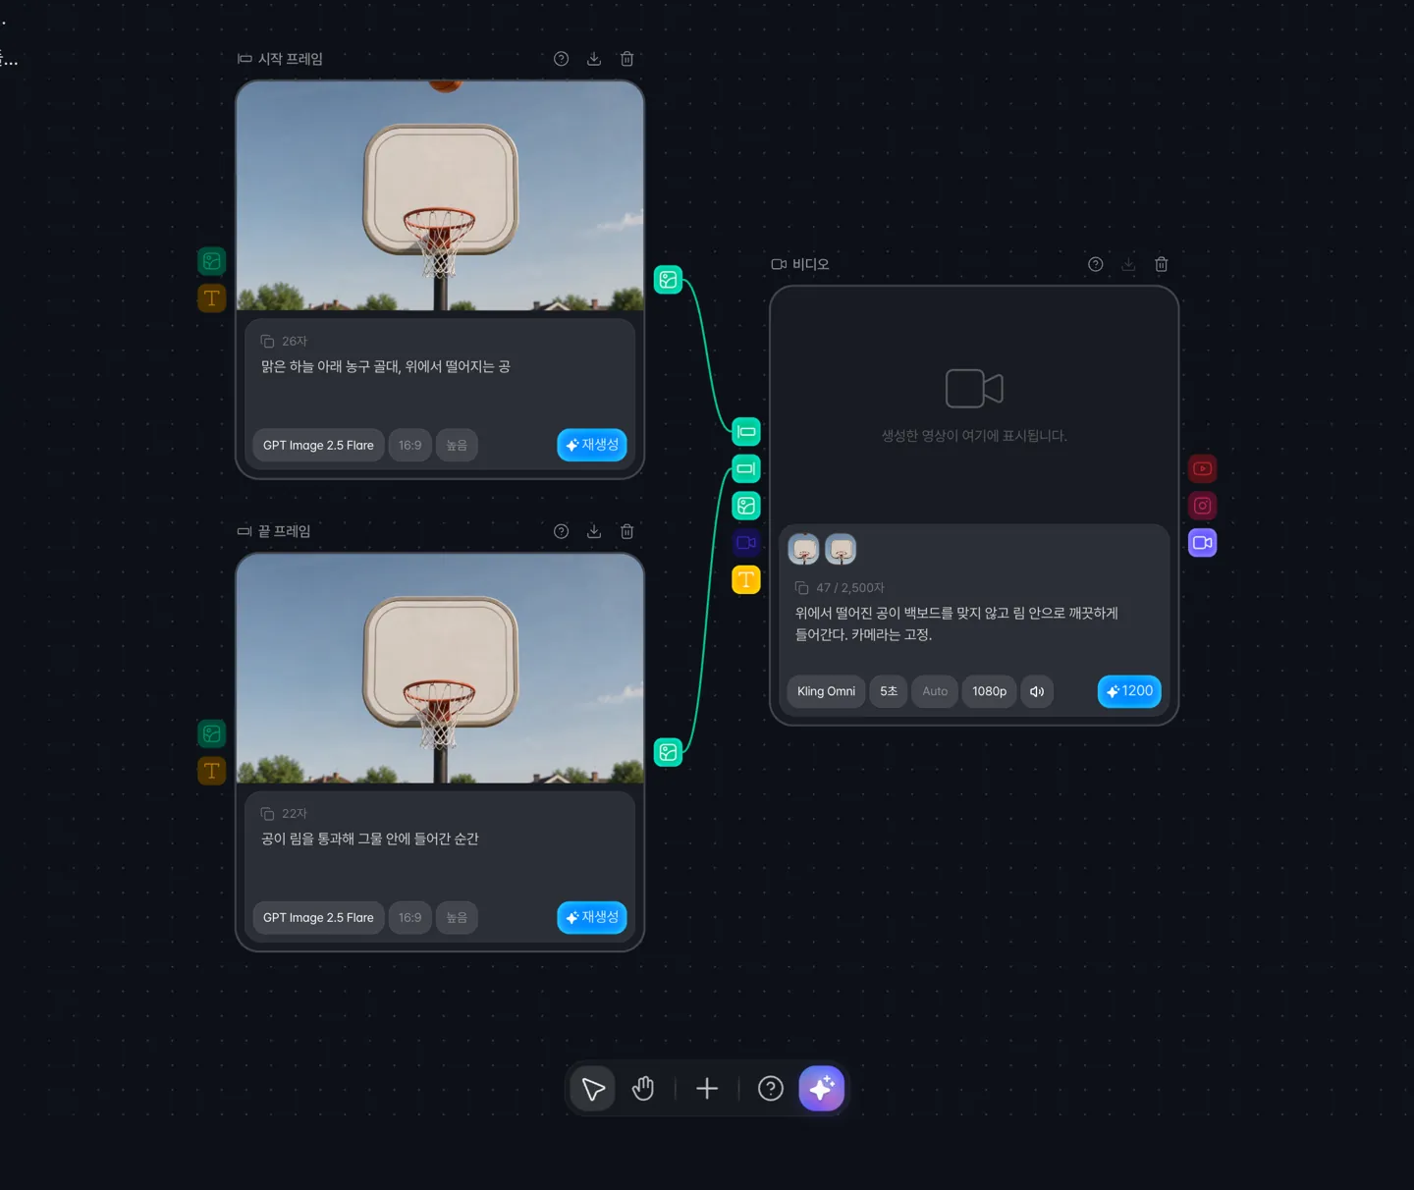
Task: Click the Instagram output port on 비디오 node
Action: pyautogui.click(x=1203, y=506)
